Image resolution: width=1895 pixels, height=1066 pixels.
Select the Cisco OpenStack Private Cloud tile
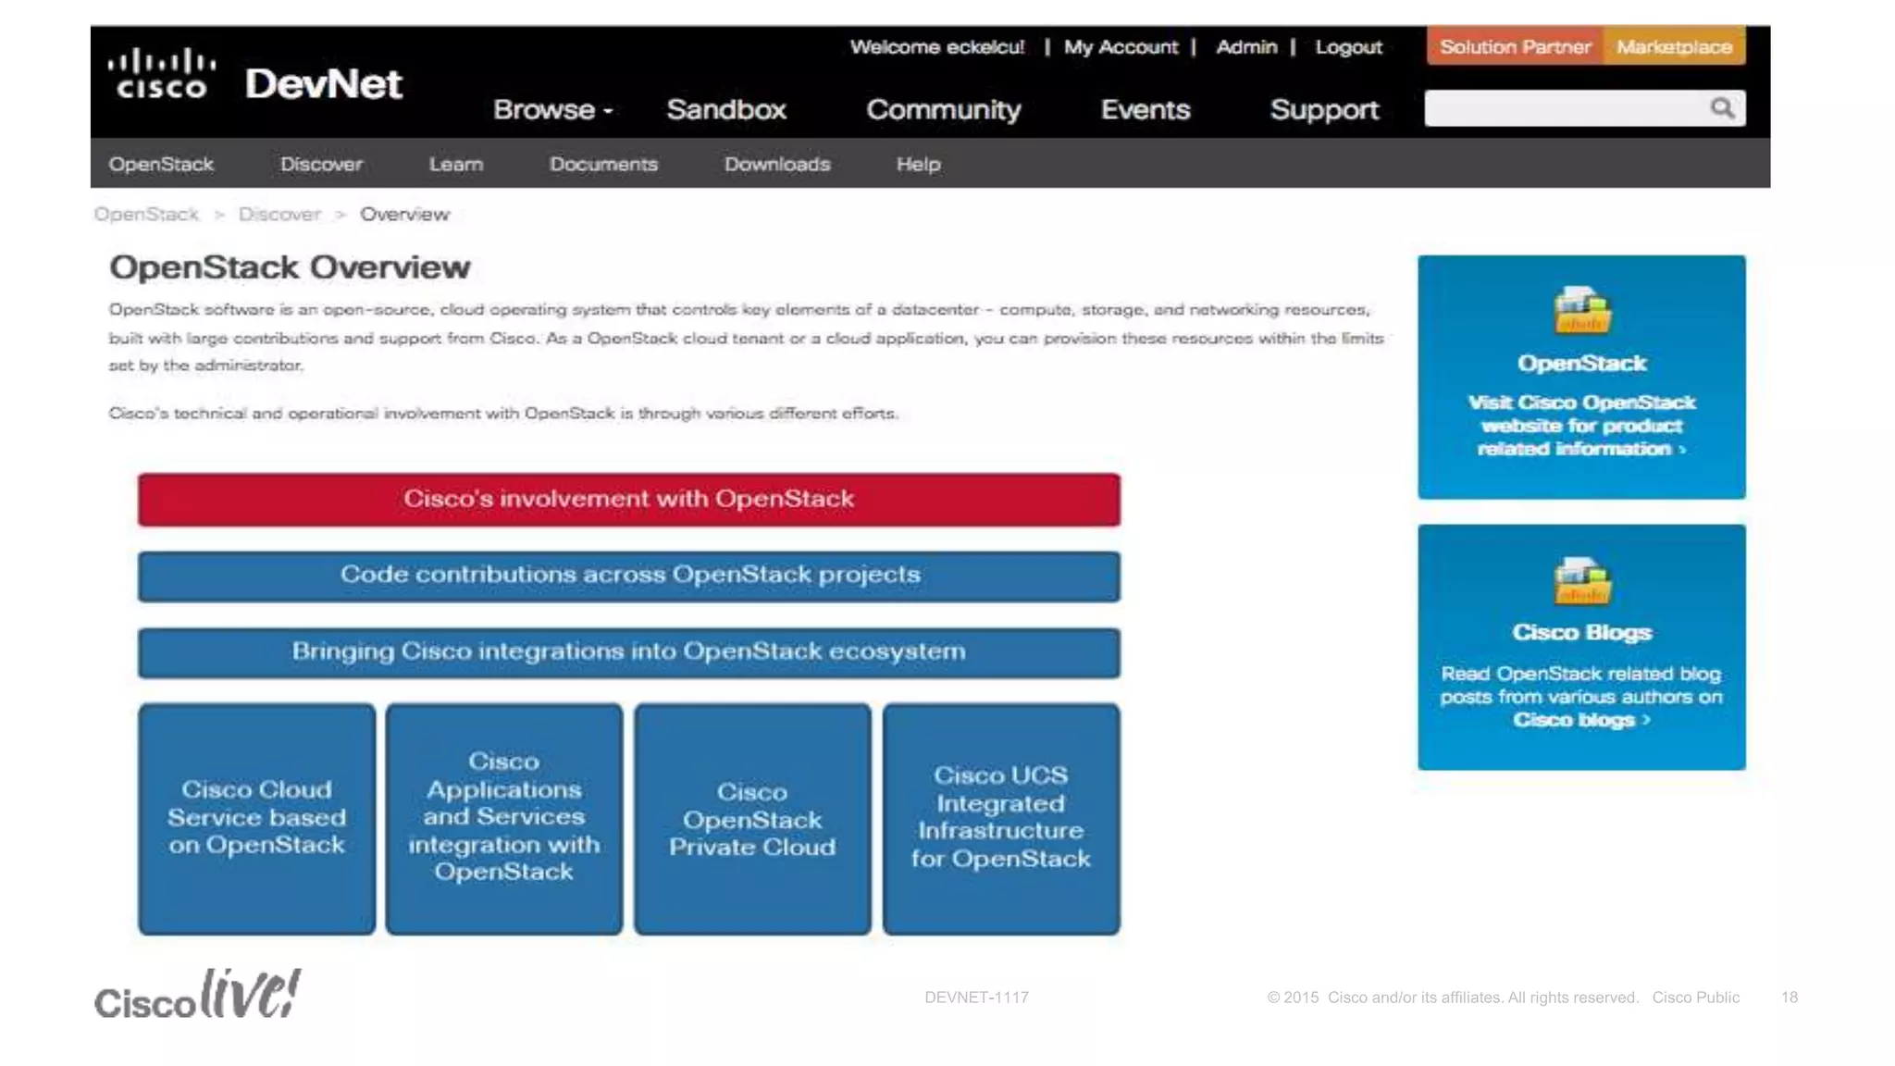[x=752, y=819]
